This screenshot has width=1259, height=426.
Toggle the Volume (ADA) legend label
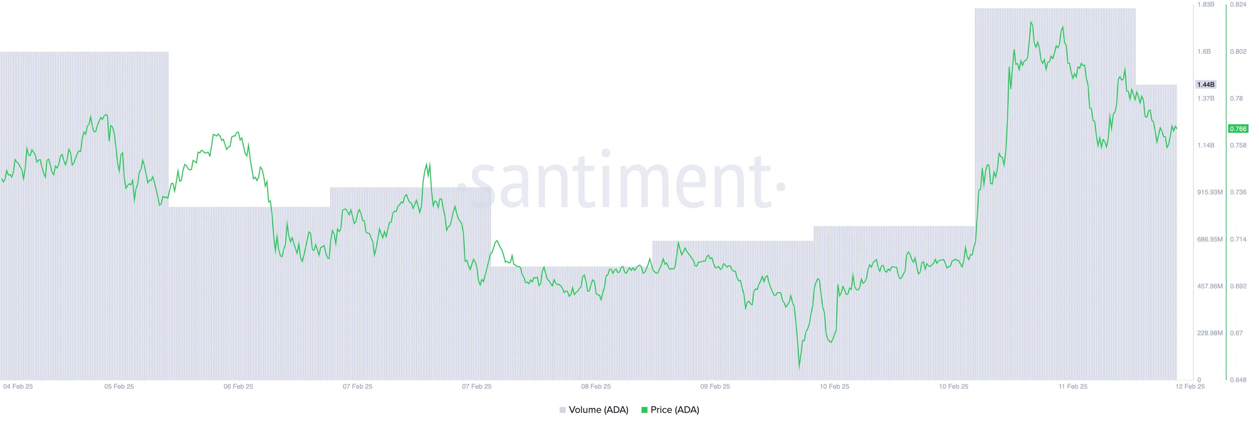(x=598, y=410)
